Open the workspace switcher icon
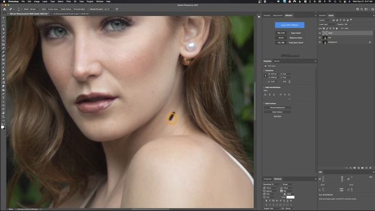Image resolution: width=375 pixels, height=211 pixels. [x=366, y=9]
